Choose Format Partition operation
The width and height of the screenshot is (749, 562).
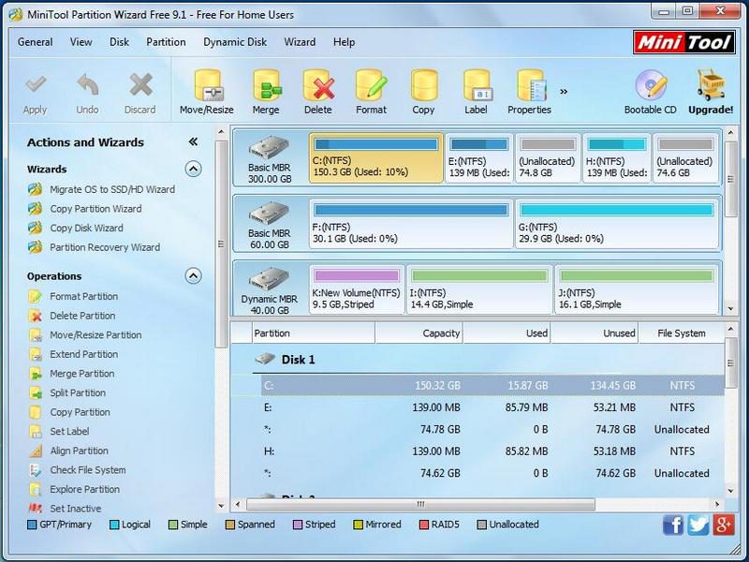point(73,296)
